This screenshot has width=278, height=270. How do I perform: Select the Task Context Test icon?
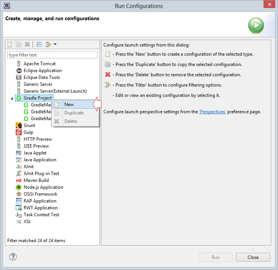point(19,215)
